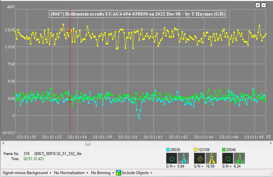Click the horizontal scrollbar thumb
This screenshot has width=273, height=177.
88,143
